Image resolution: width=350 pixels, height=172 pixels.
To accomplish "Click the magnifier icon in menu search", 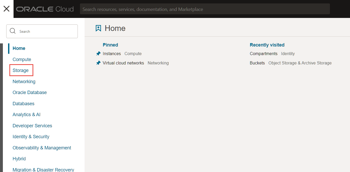I will click(x=12, y=31).
